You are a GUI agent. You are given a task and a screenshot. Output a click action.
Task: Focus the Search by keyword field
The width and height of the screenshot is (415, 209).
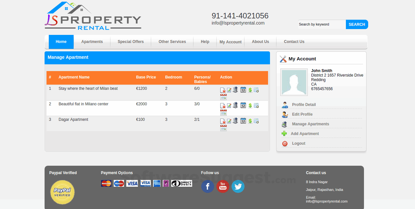tap(322, 24)
